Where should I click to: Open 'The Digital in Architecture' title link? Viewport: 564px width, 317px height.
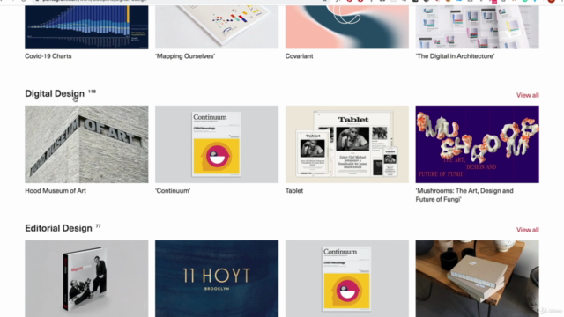click(x=455, y=56)
